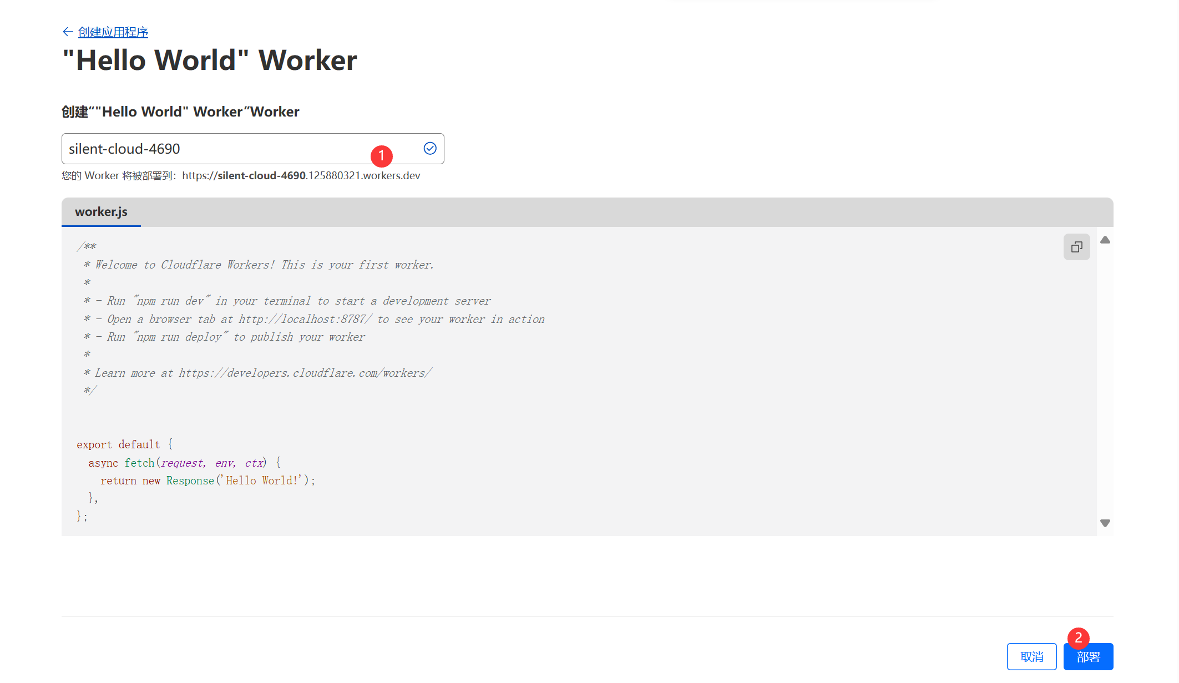
Task: Click the back arrow icon
Action: tap(67, 32)
